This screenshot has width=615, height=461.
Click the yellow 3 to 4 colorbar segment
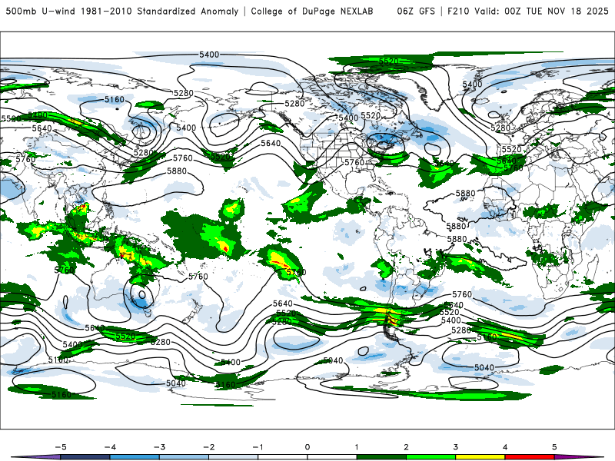coord(480,457)
